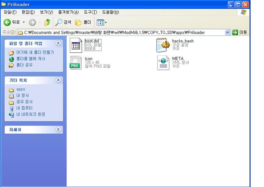This screenshot has width=264, height=187.
Task: Click the share folder hand icon
Action: (11, 65)
